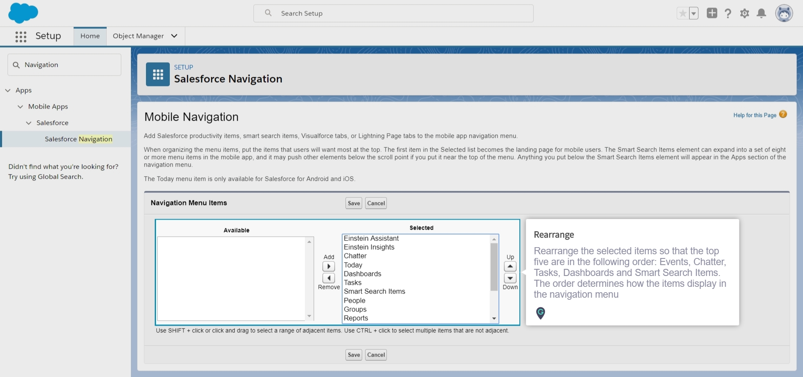Select Smart Search Items in Selected list
Screen dimensions: 803x377
pyautogui.click(x=375, y=291)
